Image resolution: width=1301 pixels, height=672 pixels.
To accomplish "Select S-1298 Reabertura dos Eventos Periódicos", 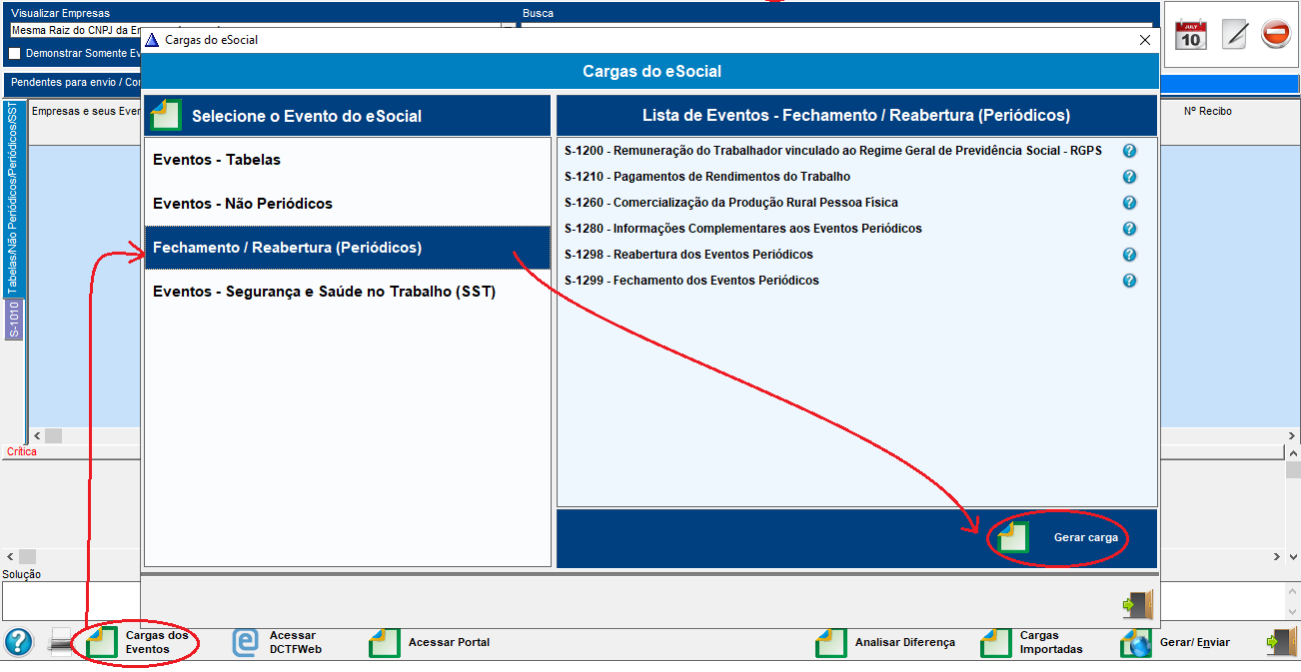I will click(688, 255).
